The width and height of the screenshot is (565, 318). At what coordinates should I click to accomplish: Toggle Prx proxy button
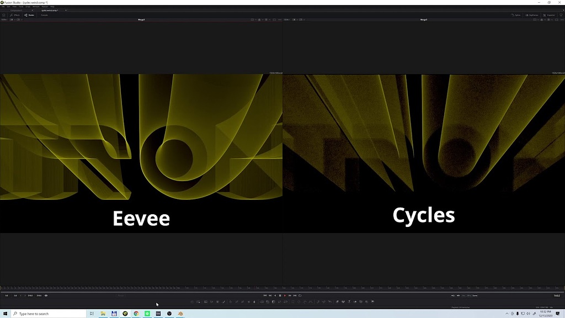(x=463, y=296)
